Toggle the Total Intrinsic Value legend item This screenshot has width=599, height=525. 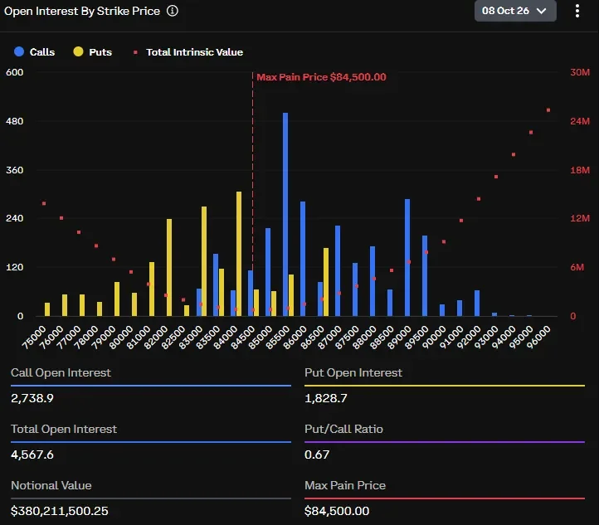[188, 52]
